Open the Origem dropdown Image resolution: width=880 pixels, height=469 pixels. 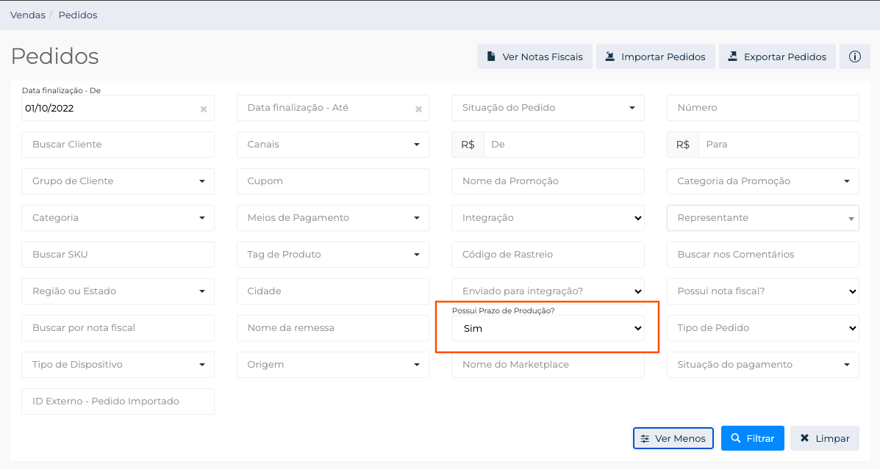tap(333, 365)
